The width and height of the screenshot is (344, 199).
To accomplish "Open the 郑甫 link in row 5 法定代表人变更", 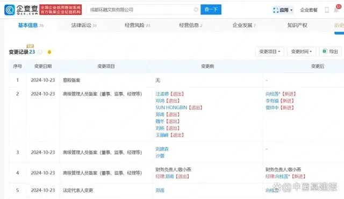I will 160,190.
